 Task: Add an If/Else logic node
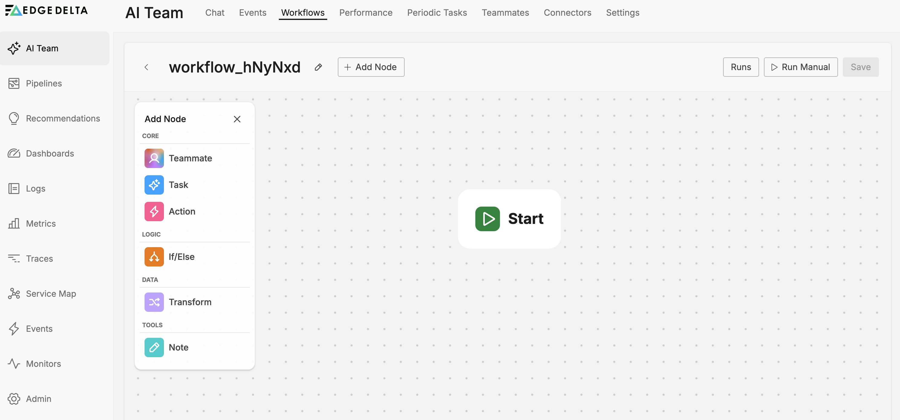154,257
